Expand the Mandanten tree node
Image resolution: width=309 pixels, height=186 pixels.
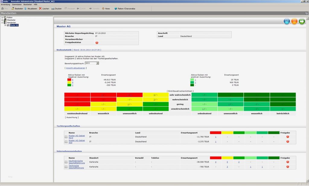(2, 23)
